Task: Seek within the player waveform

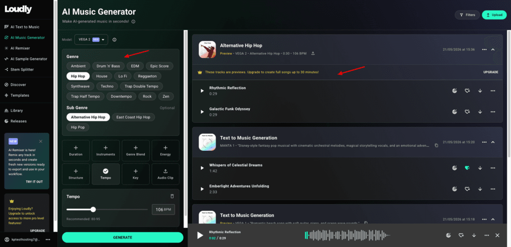Action: tap(347, 235)
